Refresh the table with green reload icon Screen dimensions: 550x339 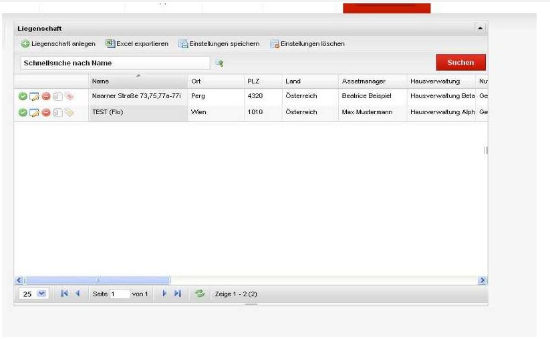199,294
